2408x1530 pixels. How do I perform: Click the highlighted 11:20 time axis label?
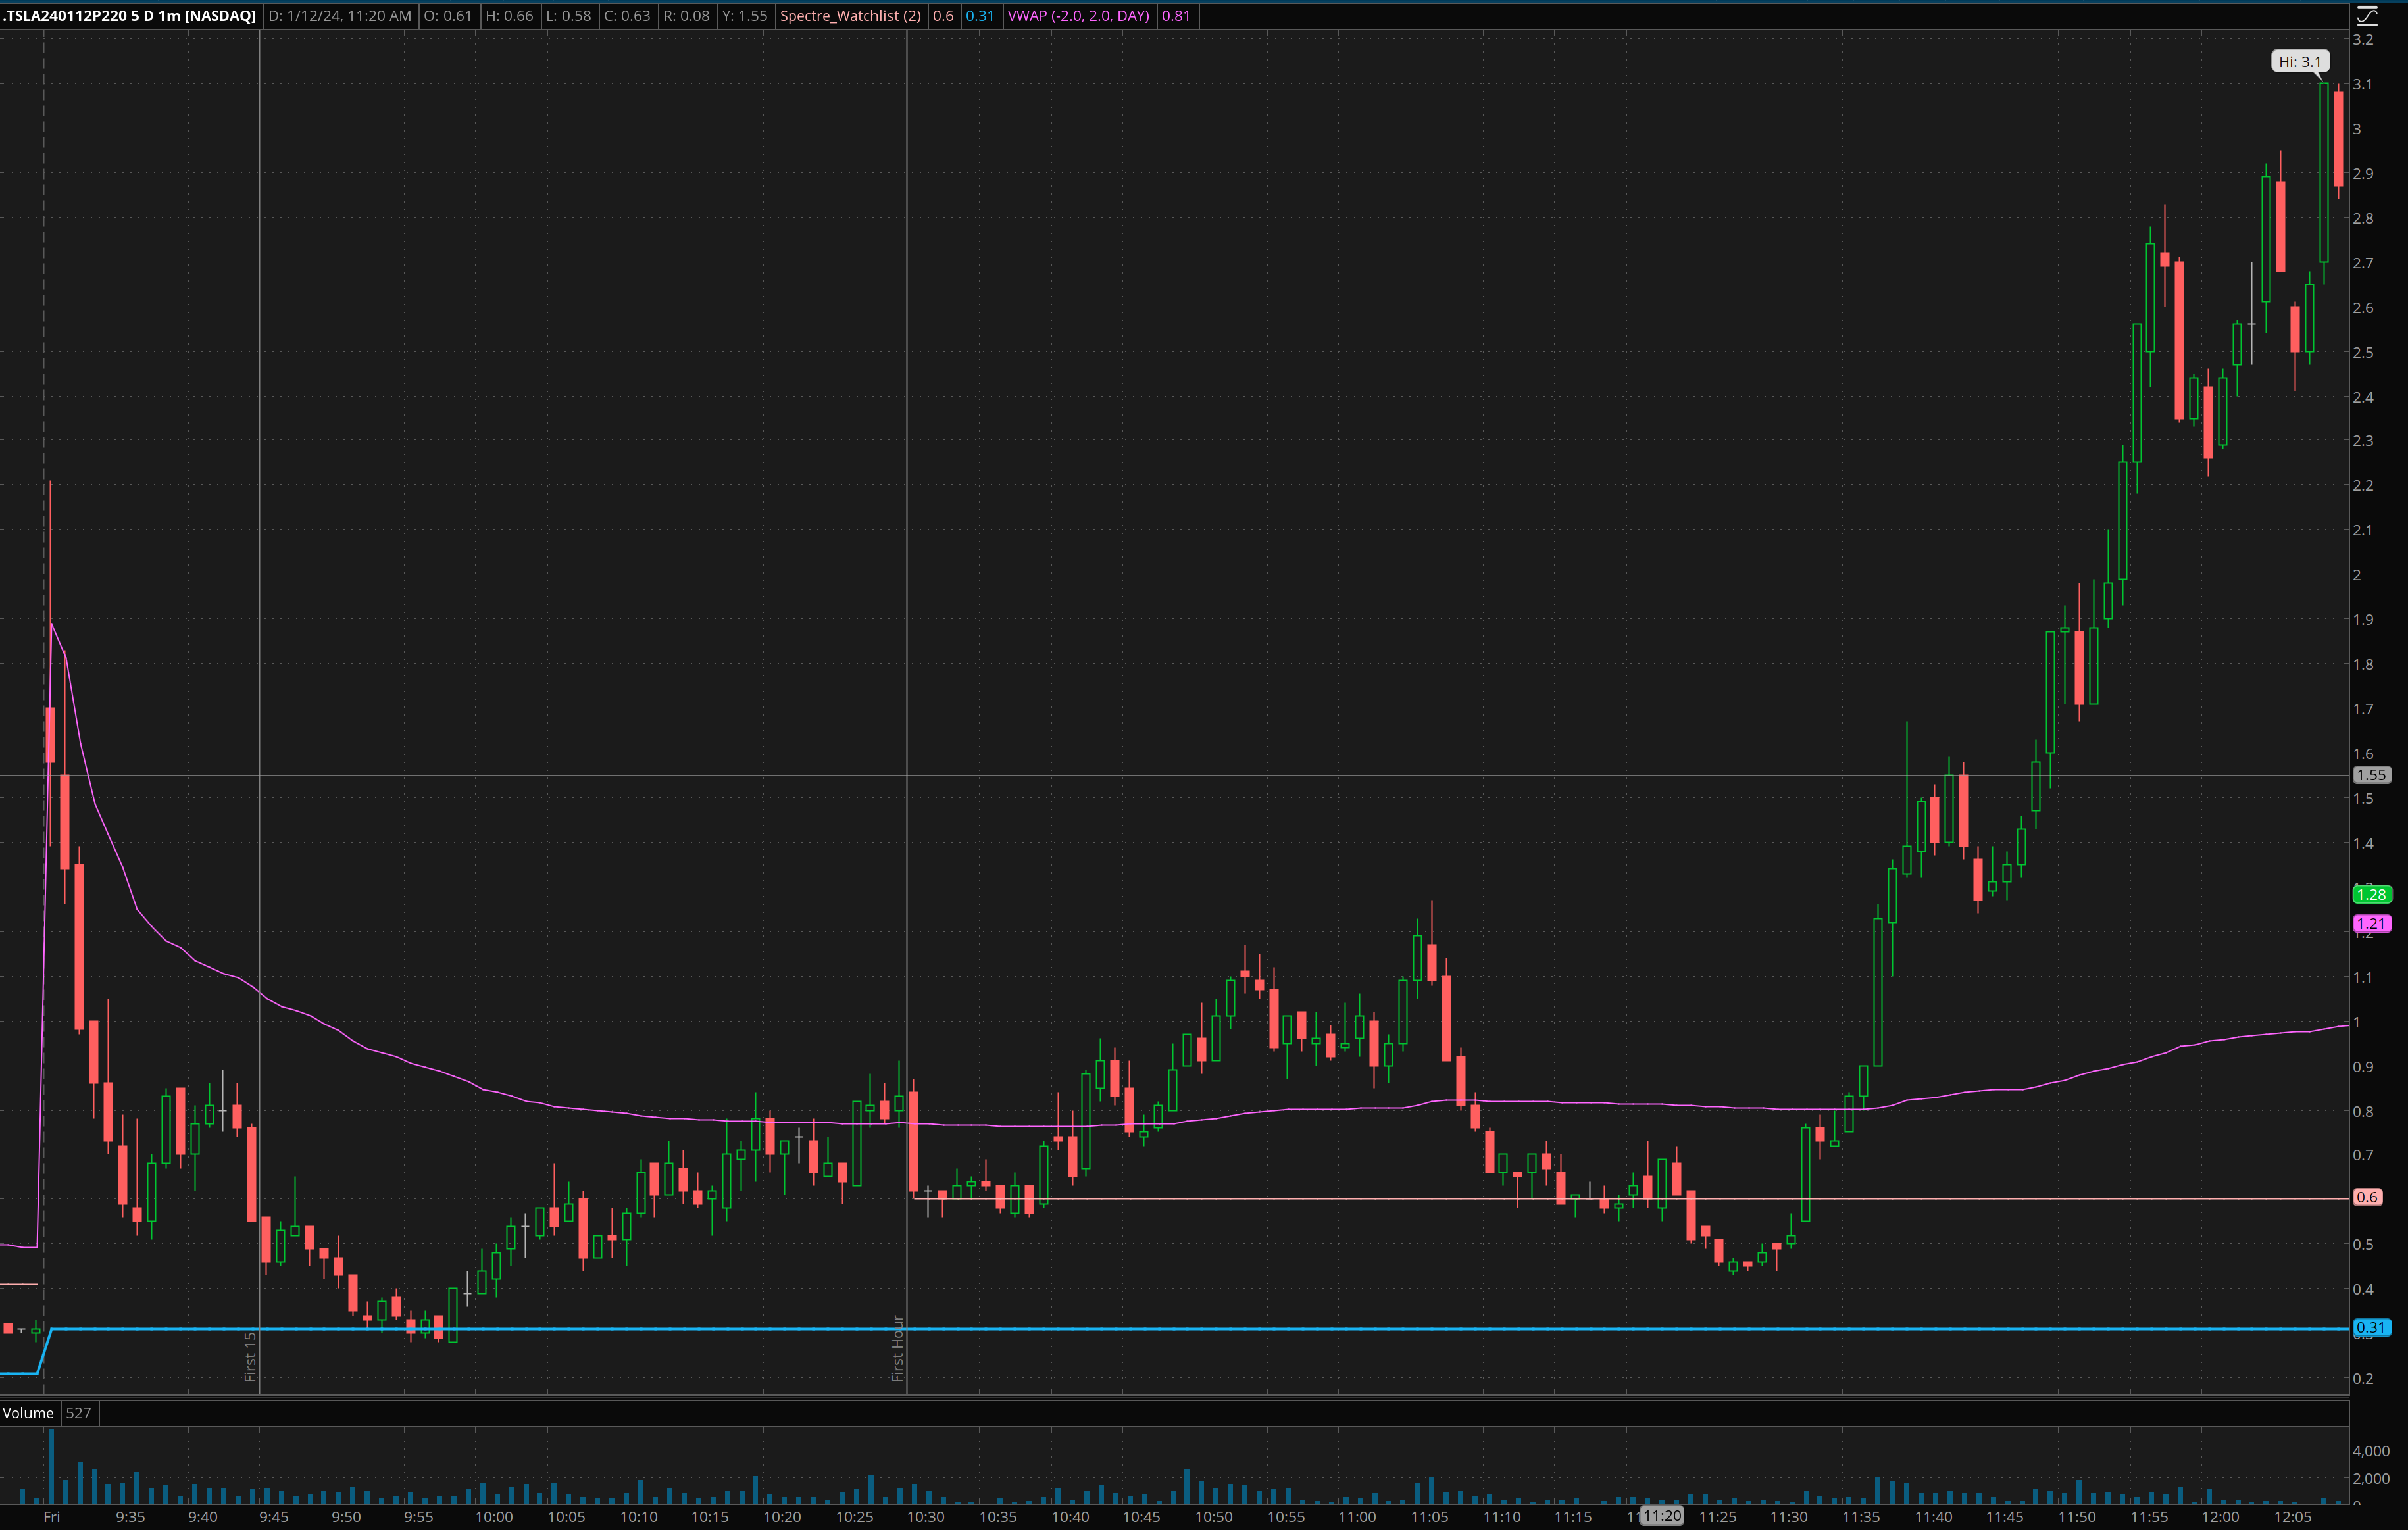(x=1661, y=1516)
